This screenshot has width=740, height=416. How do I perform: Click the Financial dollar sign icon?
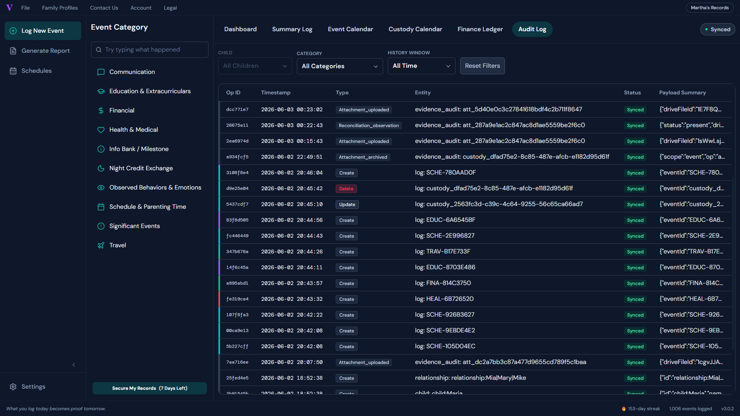[x=101, y=111]
